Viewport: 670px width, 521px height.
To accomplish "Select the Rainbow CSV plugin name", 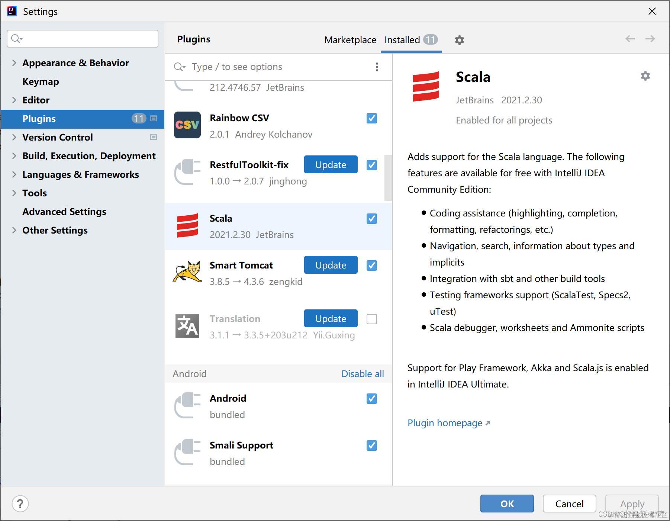I will point(239,118).
